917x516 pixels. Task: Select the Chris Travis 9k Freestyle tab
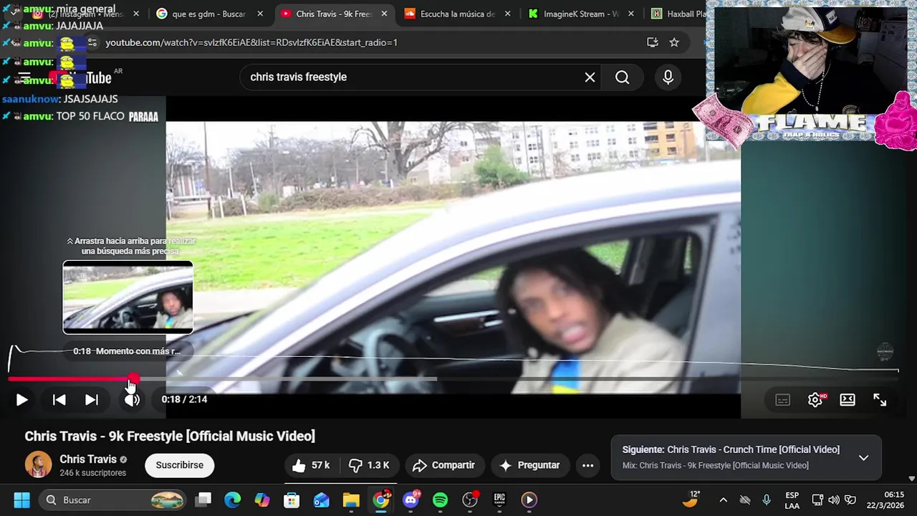335,14
